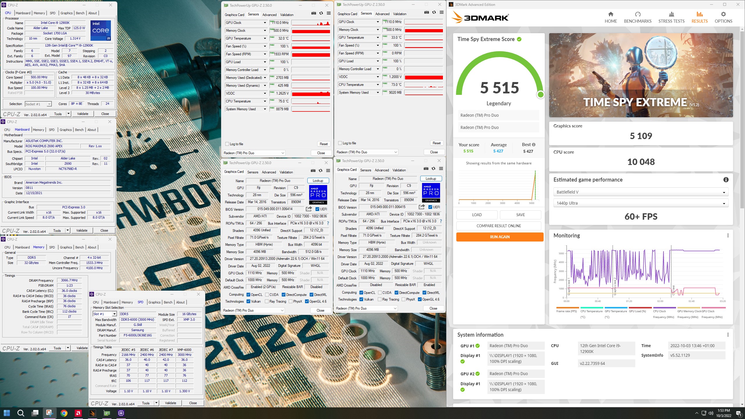This screenshot has height=419, width=745.
Task: Click SAVE result button in 3DMark
Action: pos(520,215)
